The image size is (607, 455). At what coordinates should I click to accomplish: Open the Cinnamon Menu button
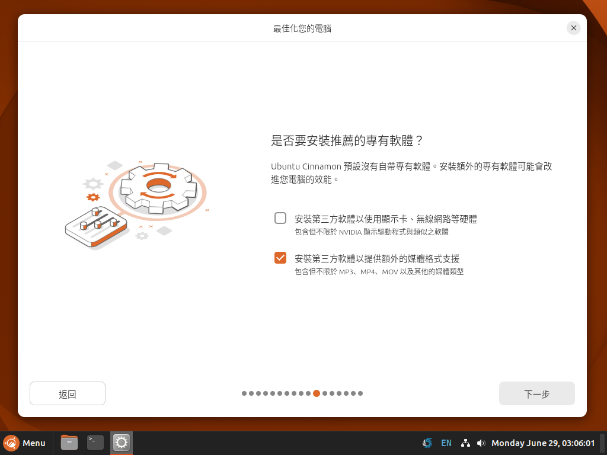[x=25, y=443]
